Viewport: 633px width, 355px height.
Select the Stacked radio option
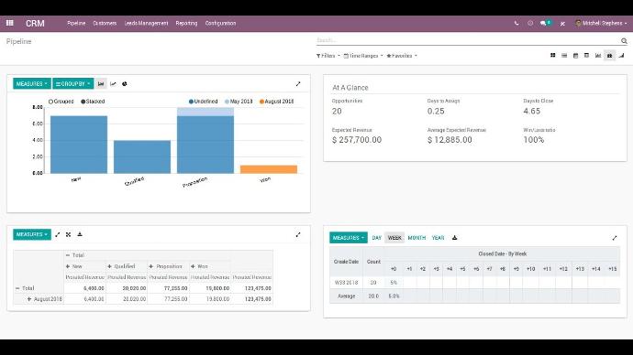93,102
